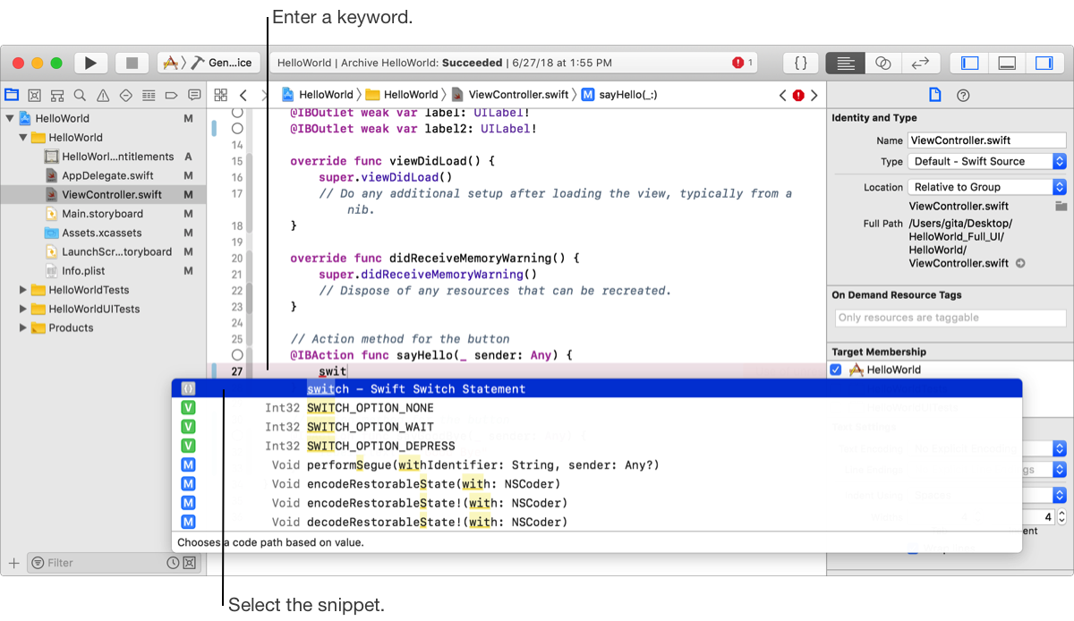The height and width of the screenshot is (621, 1074).
Task: Show the project navigator
Action: 12,95
